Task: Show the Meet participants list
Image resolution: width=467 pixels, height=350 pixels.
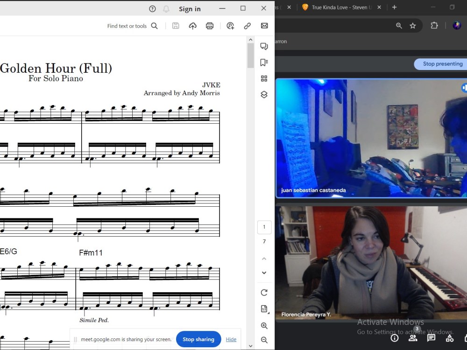Action: [x=413, y=338]
